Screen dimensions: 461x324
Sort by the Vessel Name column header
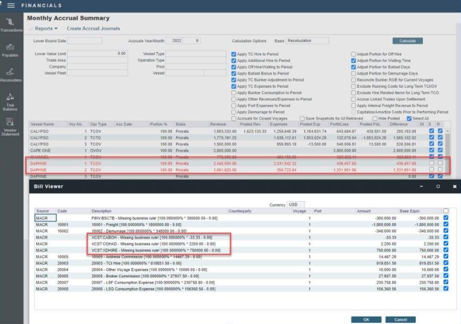pos(42,125)
